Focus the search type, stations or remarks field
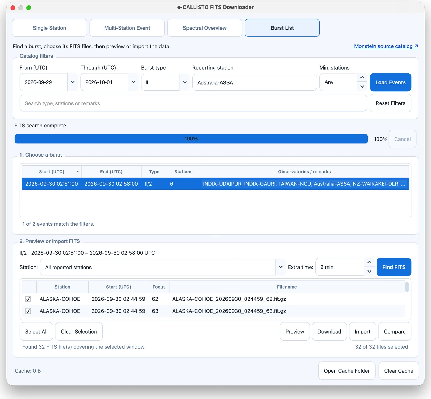The width and height of the screenshot is (431, 399). 193,103
